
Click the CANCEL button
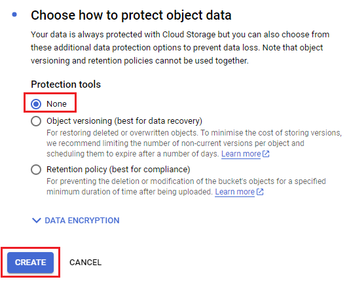85,263
